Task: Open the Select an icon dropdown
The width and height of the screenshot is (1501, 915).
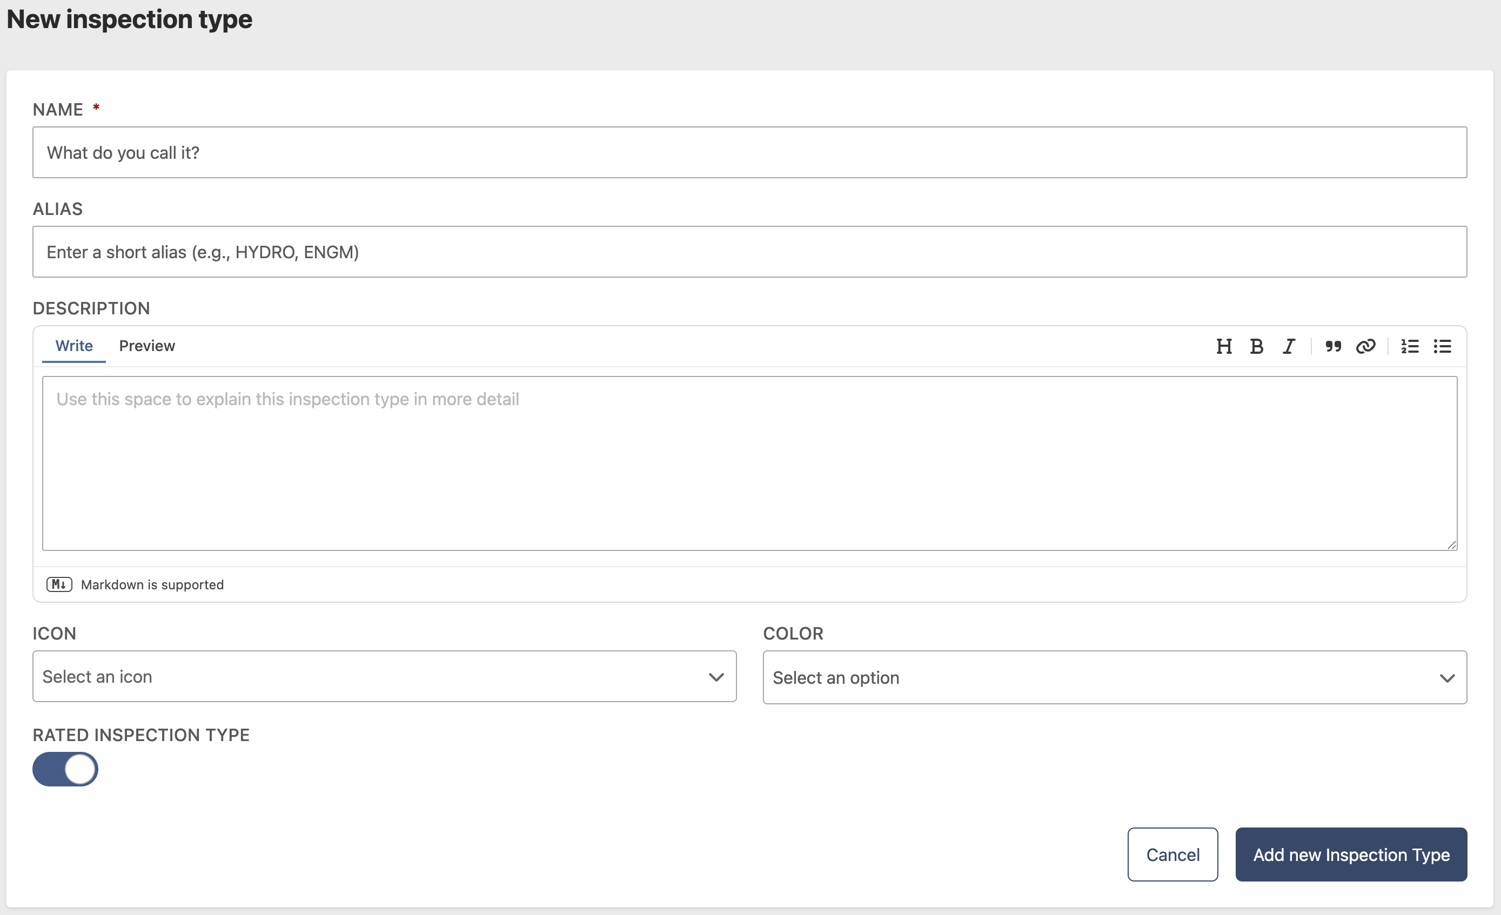Action: click(x=384, y=676)
